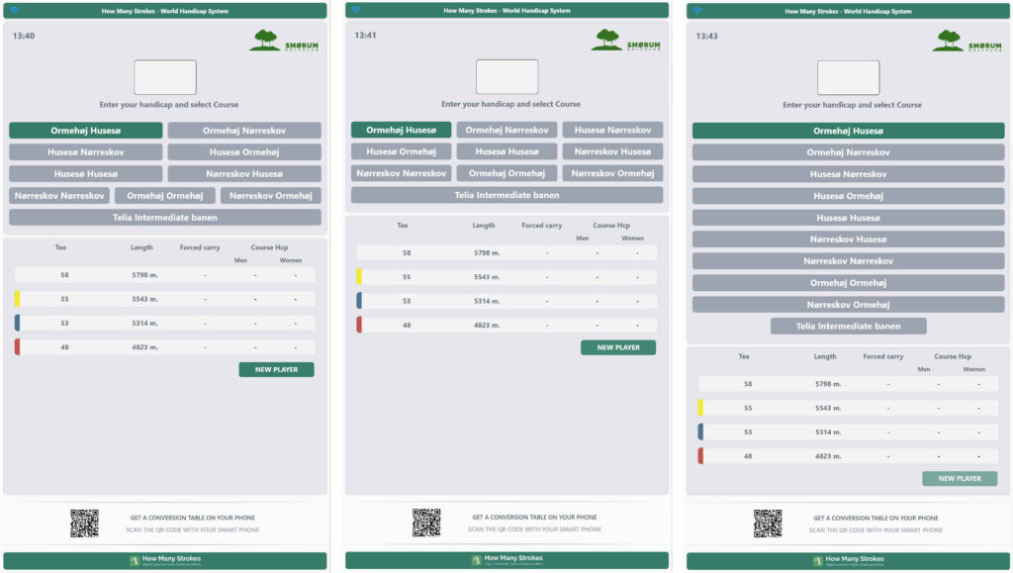Image resolution: width=1013 pixels, height=573 pixels.
Task: Choose Husesø Ormehøj in the 13:40 screen
Action: pyautogui.click(x=244, y=152)
